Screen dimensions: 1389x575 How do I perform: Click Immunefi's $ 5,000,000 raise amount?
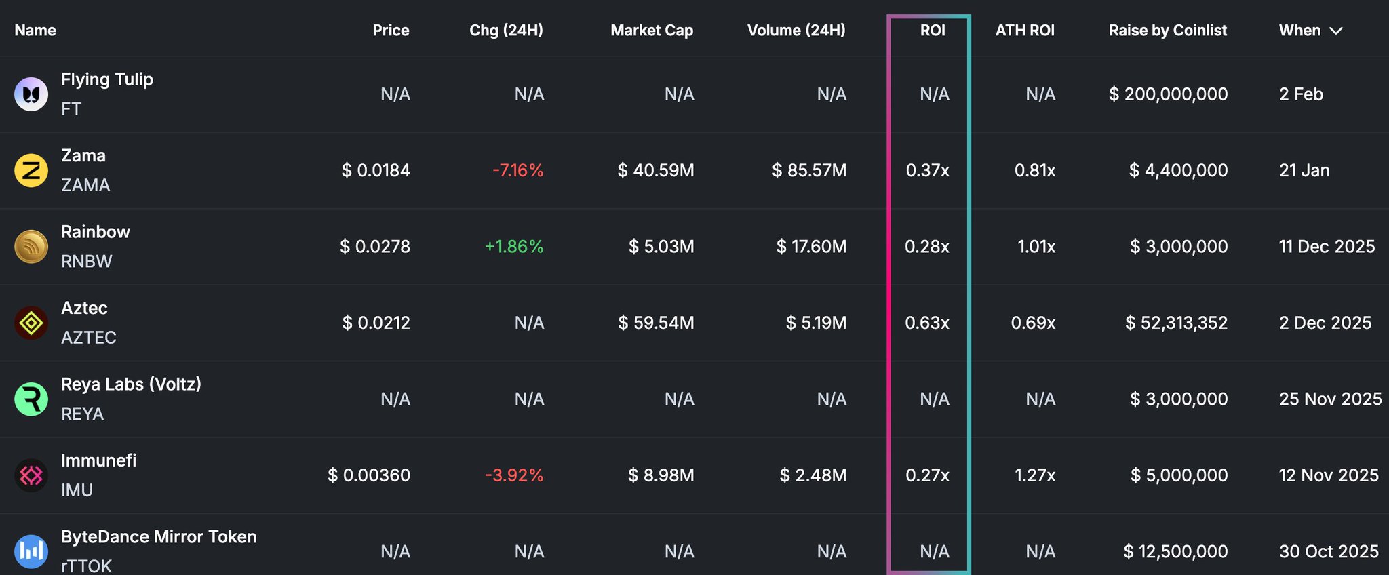(x=1179, y=475)
